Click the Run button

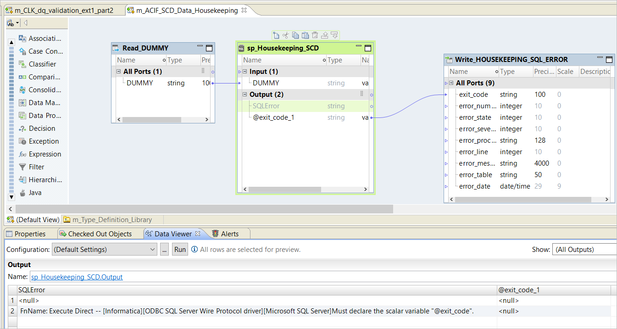pos(180,250)
